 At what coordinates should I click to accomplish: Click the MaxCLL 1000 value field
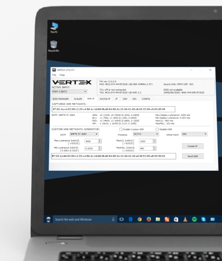(146, 141)
